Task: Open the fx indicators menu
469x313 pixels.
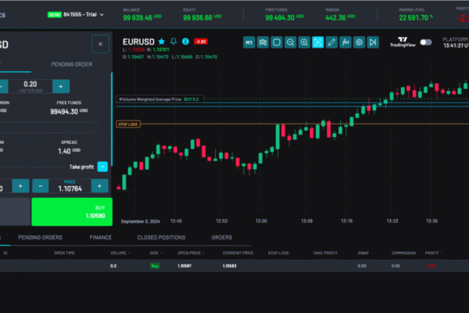Action: (345, 42)
